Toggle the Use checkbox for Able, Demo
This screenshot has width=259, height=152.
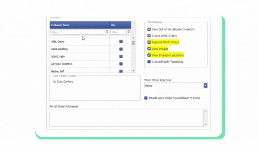point(120,42)
